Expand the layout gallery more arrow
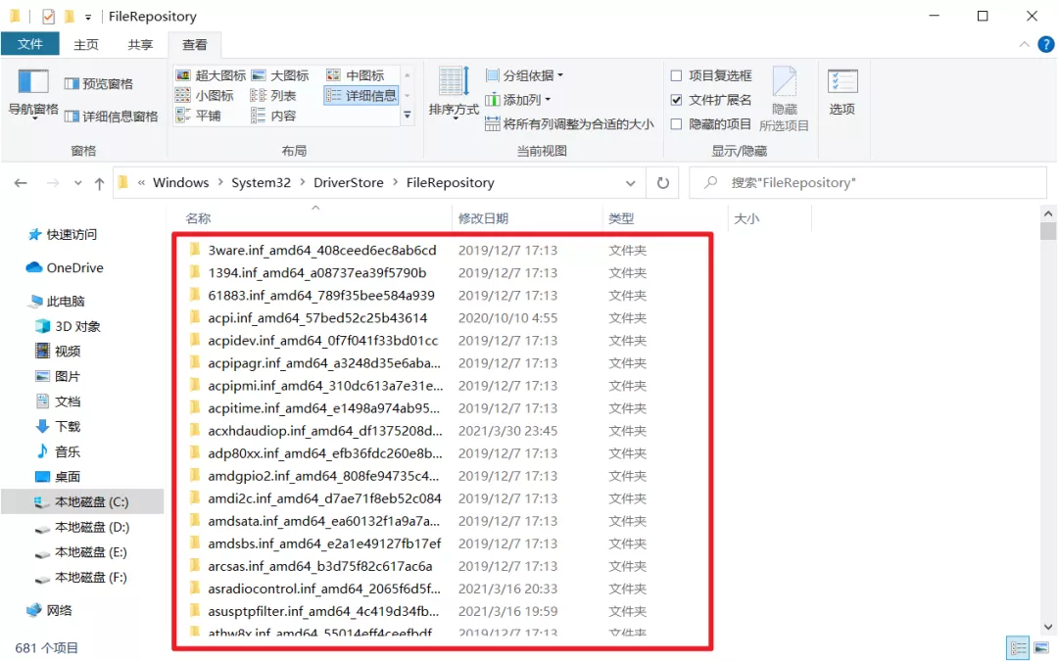The height and width of the screenshot is (661, 1058). [408, 116]
